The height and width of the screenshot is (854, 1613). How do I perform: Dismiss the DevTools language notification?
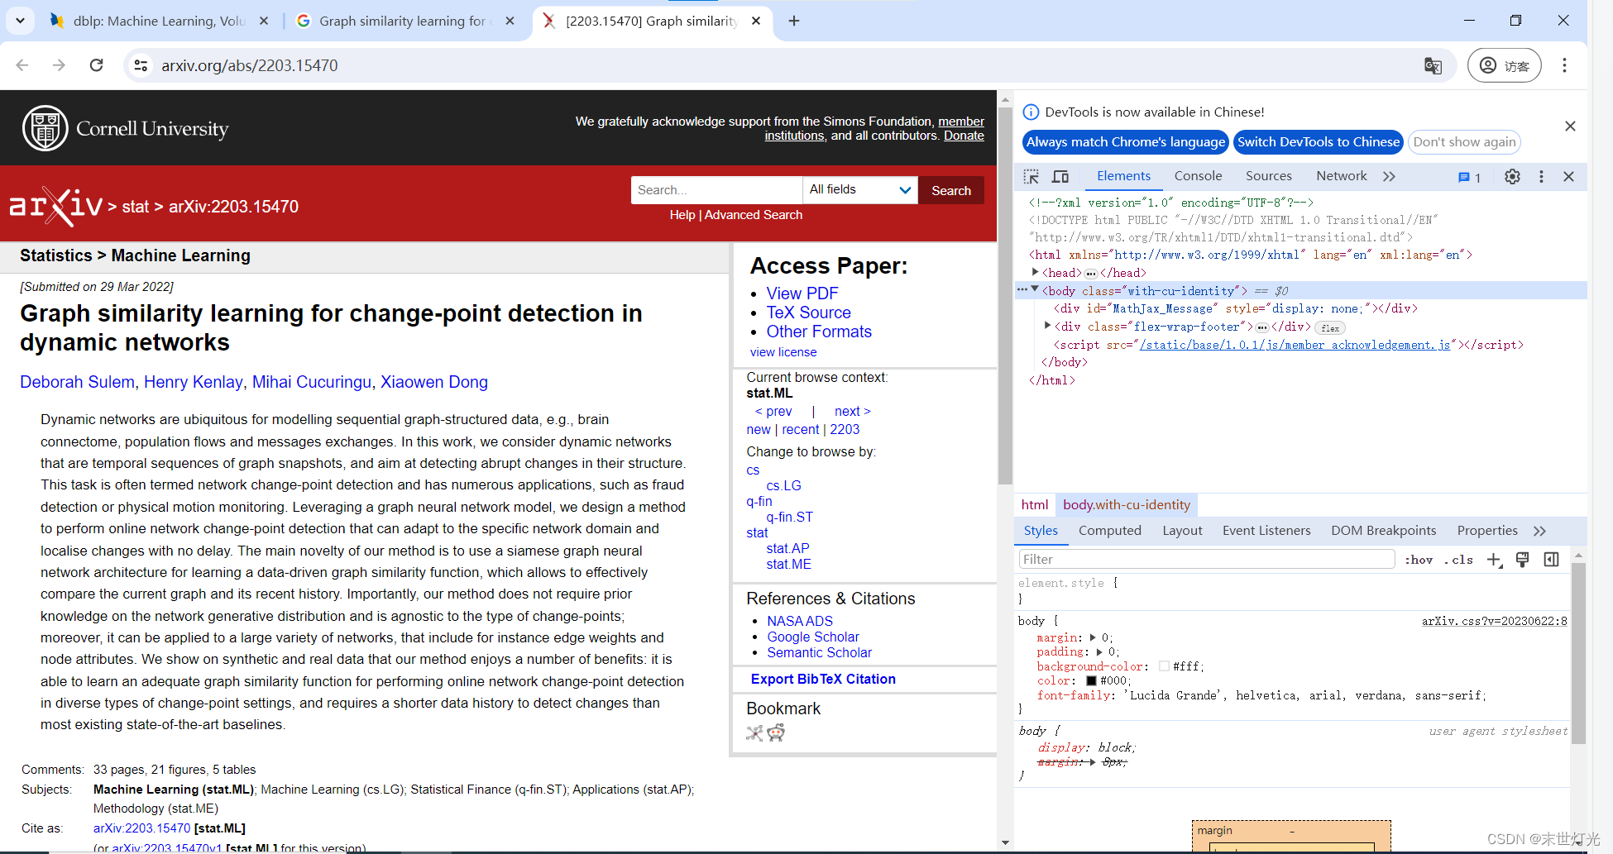[1570, 126]
